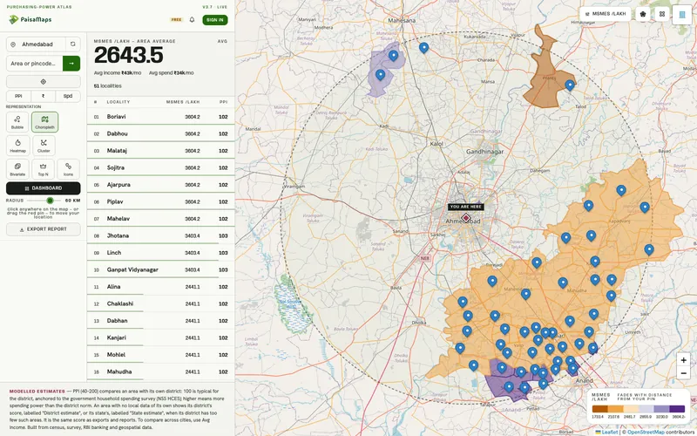The height and width of the screenshot is (436, 697).
Task: Select Top N representation
Action: click(43, 169)
